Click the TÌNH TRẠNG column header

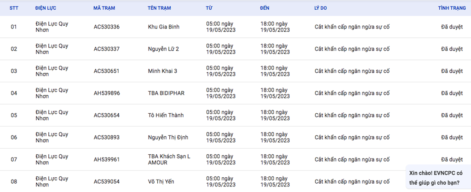(452, 8)
